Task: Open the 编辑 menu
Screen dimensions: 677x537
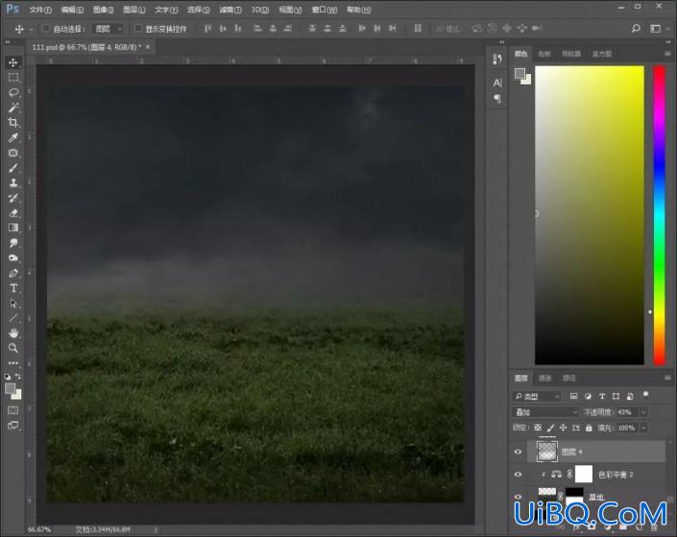Action: pos(72,10)
